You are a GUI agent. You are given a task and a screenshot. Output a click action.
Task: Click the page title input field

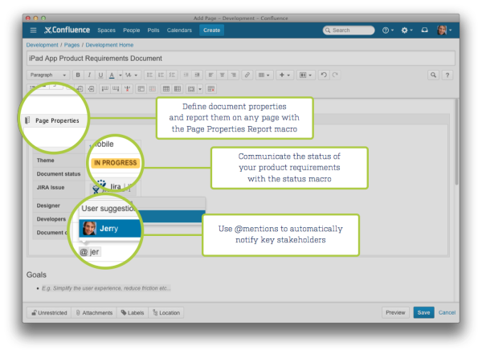[x=241, y=58]
